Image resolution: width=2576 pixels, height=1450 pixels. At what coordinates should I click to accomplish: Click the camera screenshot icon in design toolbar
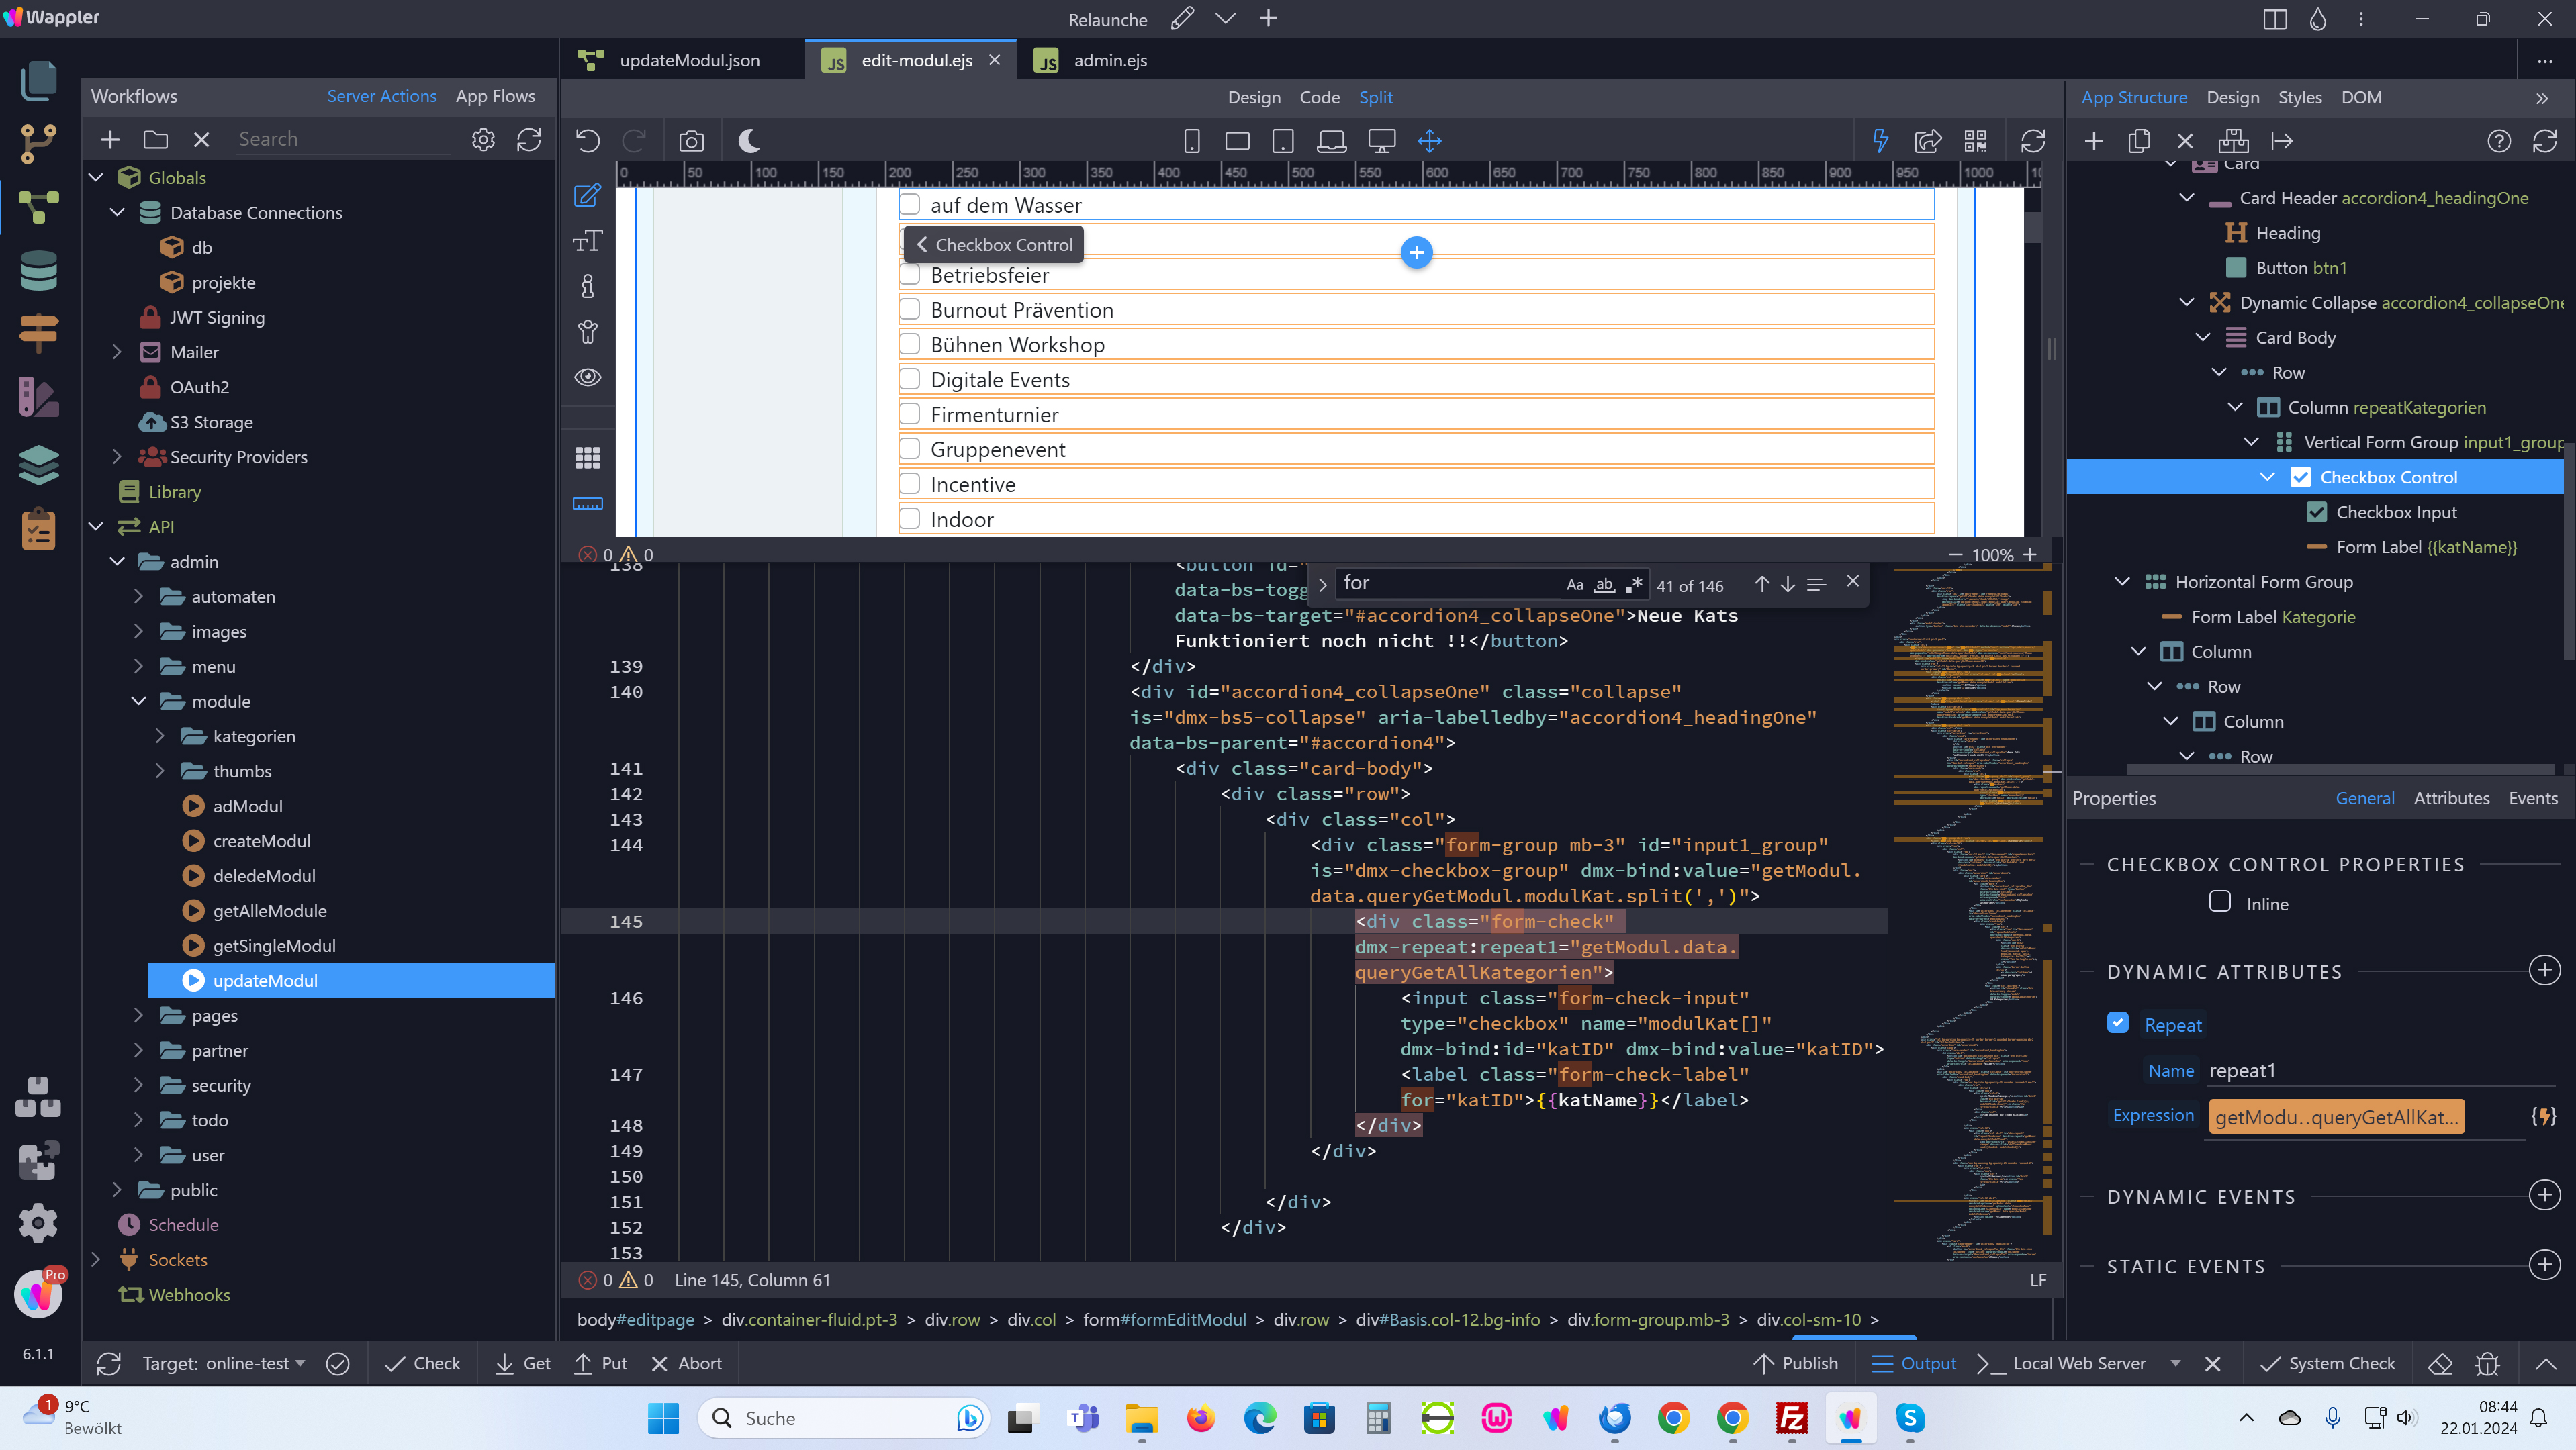(x=691, y=141)
